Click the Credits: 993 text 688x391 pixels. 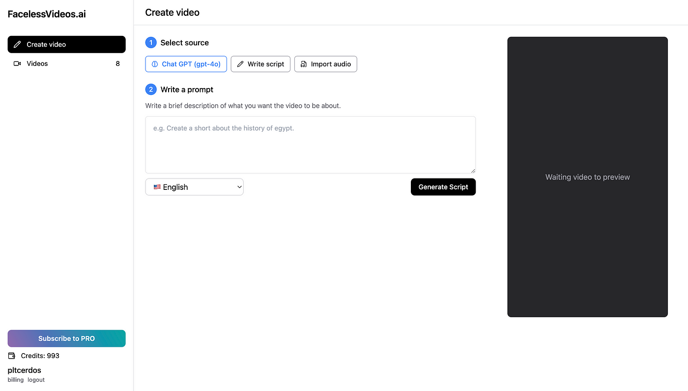tap(40, 356)
